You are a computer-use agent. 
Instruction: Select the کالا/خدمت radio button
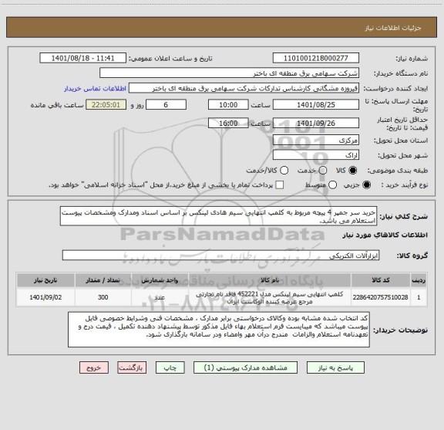284,171
